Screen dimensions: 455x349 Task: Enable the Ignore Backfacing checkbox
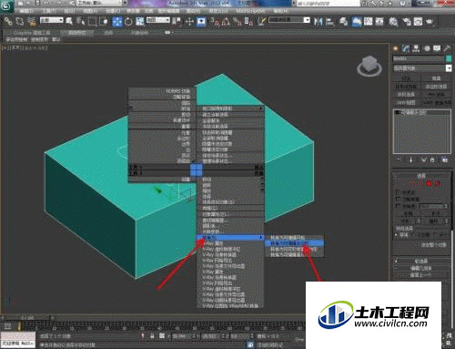coord(399,199)
